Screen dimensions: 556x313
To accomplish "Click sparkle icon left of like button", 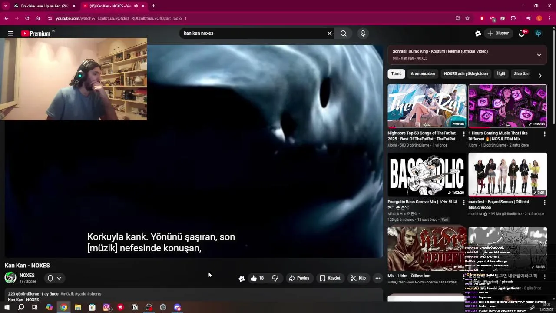I will click(x=242, y=279).
